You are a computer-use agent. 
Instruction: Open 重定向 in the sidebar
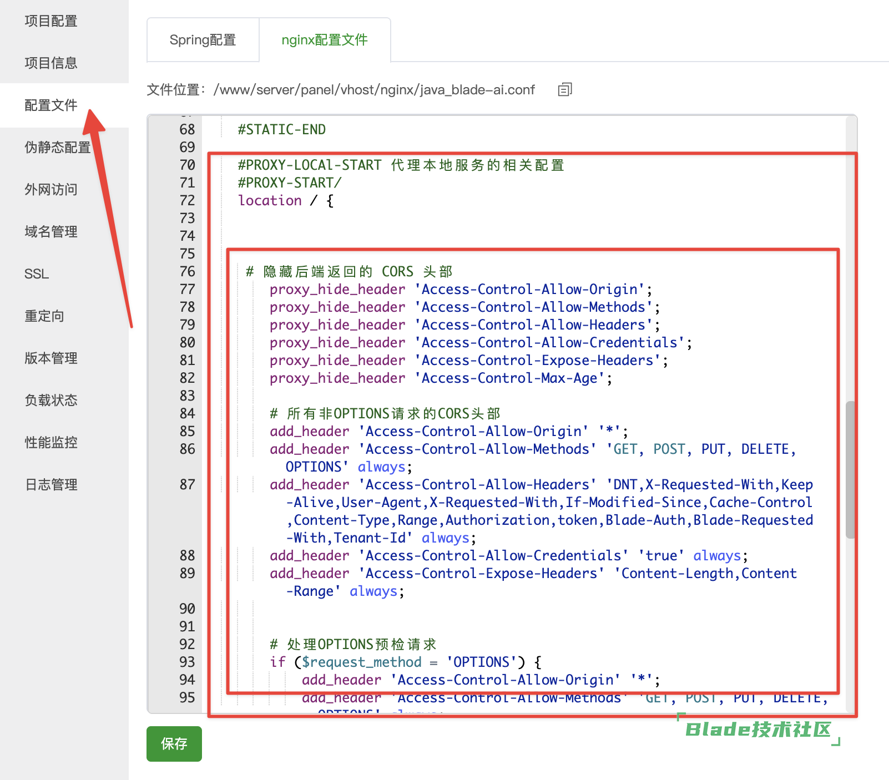pos(44,316)
